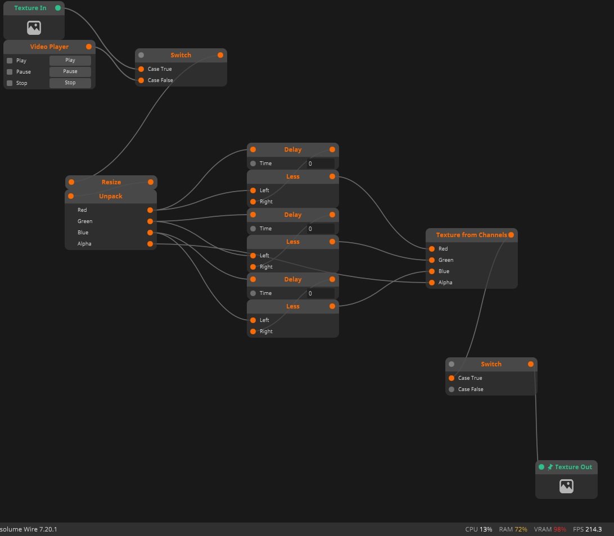Screen dimensions: 614x536
Task: Click the Resize node's output port
Action: click(151, 182)
